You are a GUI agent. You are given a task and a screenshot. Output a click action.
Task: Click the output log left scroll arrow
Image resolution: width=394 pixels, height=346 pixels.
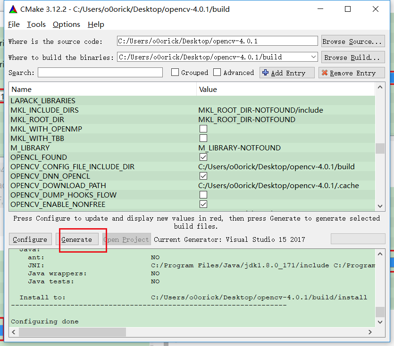pyautogui.click(x=14, y=332)
